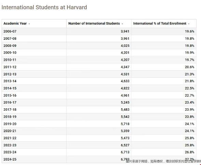Click the 4,961 student count value
The width and height of the screenshot is (201, 165).
tap(125, 95)
